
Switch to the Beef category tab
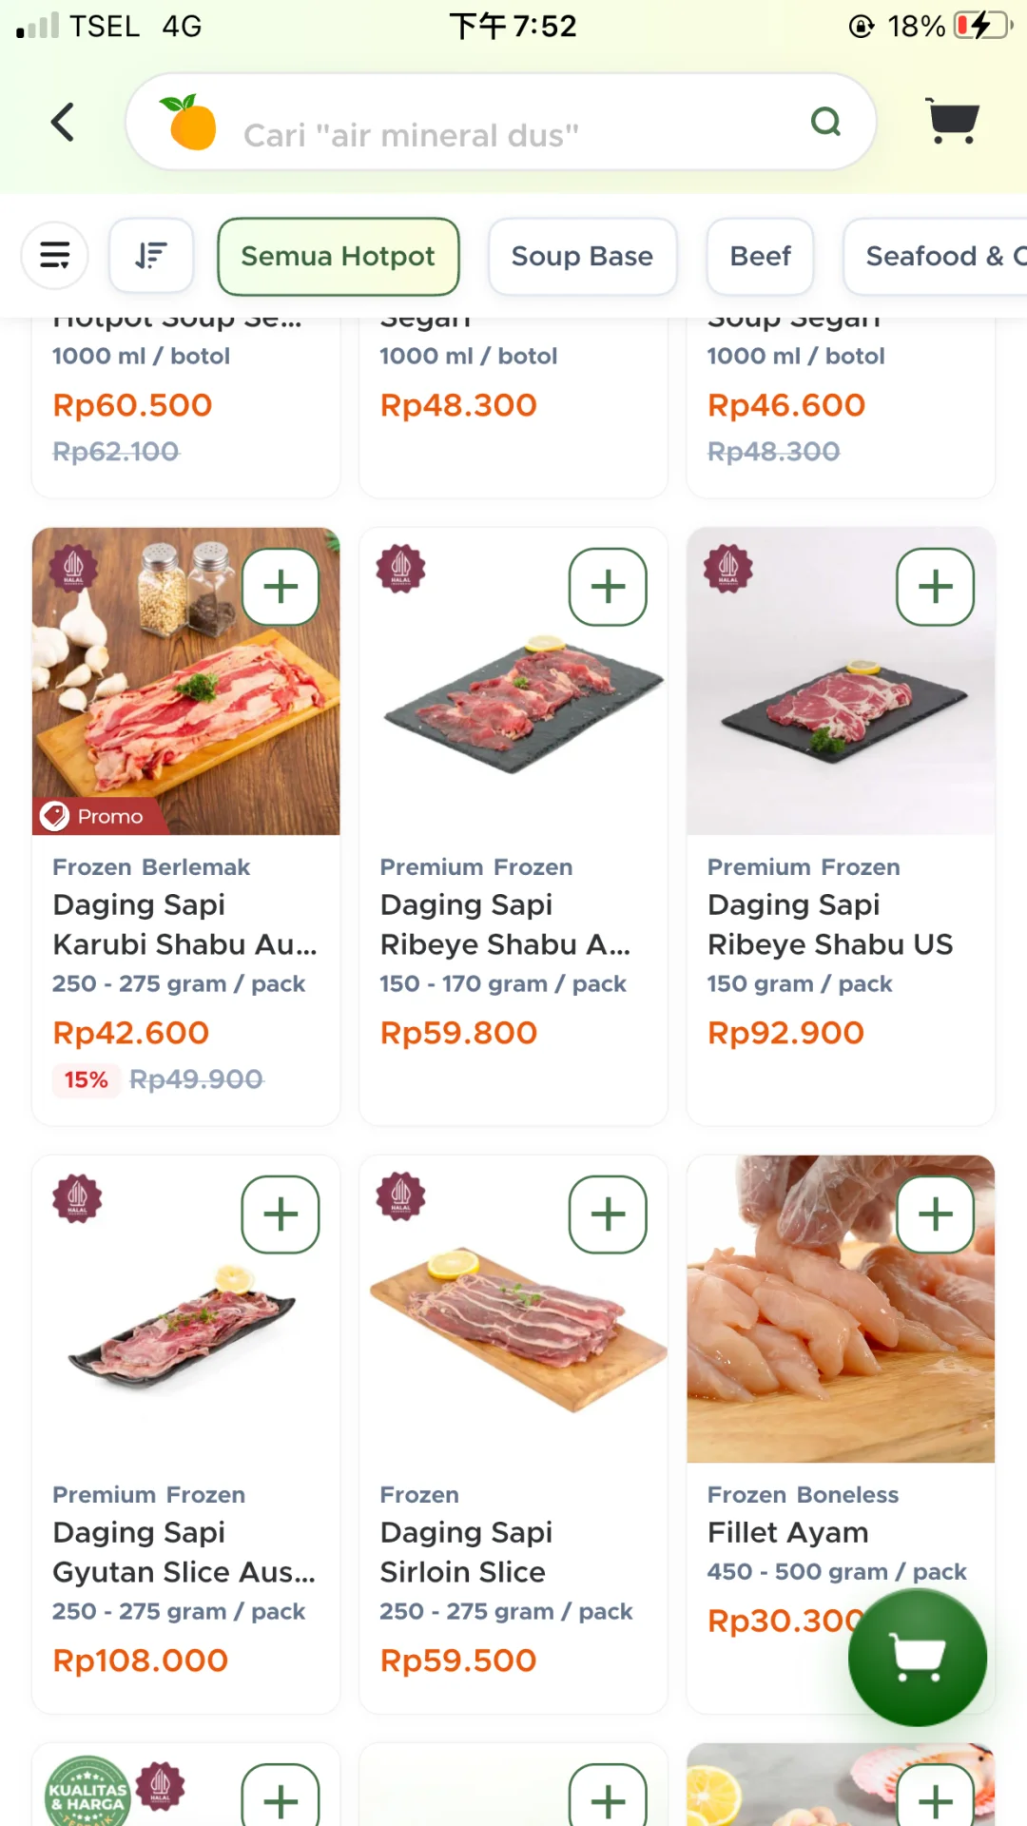[x=760, y=256]
